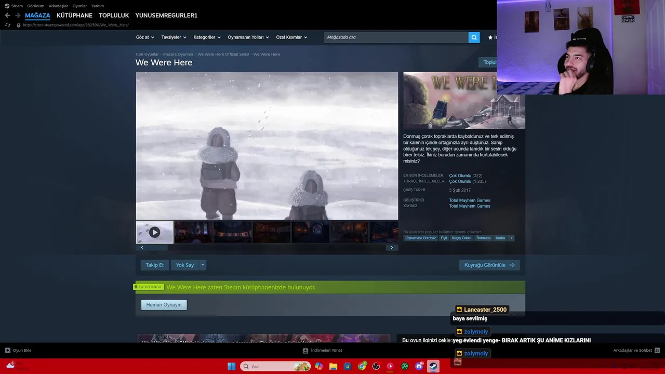Click We Were Here Official Serisi breadcrumb
665x374 pixels.
tap(223, 54)
